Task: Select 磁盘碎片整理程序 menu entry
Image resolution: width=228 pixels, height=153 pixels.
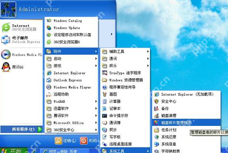Action: coord(186,122)
